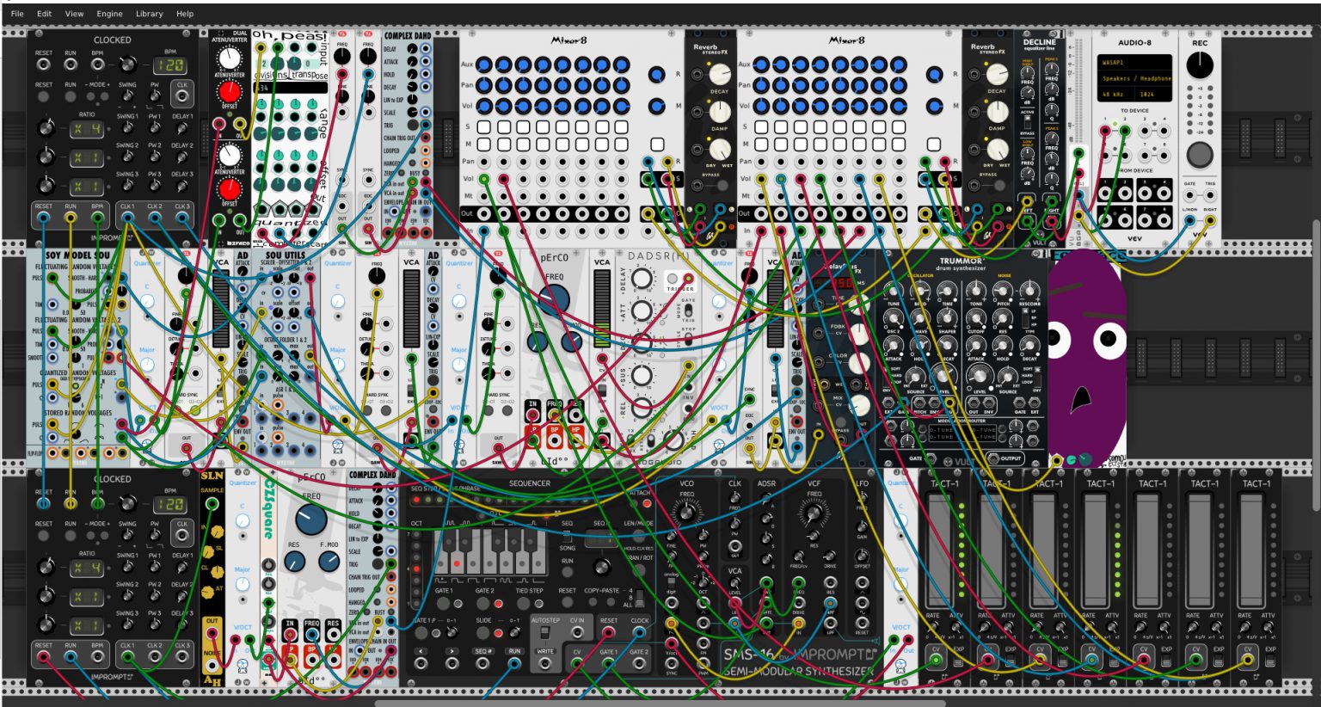Toggle the SEQ/SONG switch on Sequencer
The height and width of the screenshot is (707, 1321).
click(568, 538)
